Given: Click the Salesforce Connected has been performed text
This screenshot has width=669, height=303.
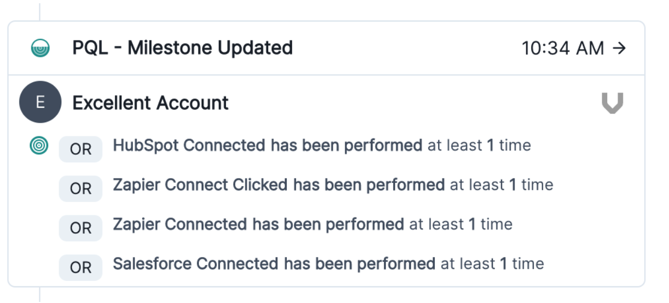Looking at the screenshot, I should pos(274,264).
